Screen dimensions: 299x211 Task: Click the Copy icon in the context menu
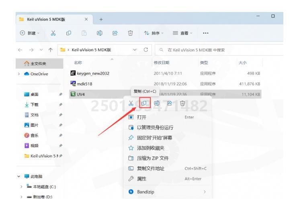tap(144, 103)
